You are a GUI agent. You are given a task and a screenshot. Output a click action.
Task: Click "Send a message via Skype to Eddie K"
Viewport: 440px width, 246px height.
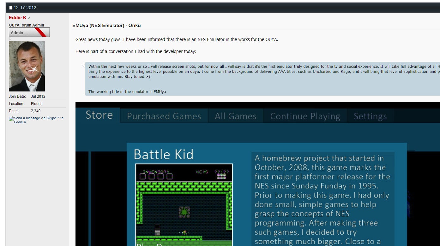[x=37, y=120]
